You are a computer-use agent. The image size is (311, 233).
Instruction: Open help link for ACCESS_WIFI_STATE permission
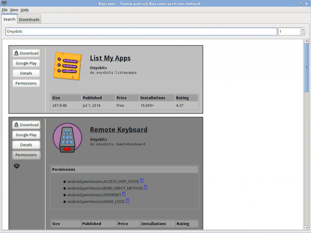pos(142,180)
